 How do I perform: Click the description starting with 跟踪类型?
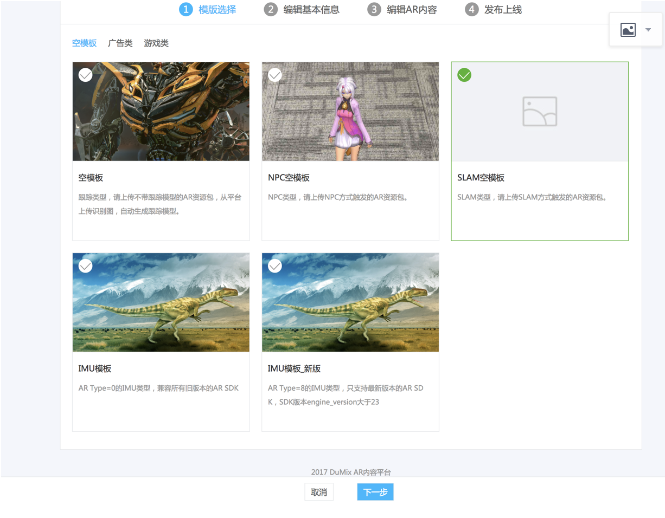[x=161, y=204]
